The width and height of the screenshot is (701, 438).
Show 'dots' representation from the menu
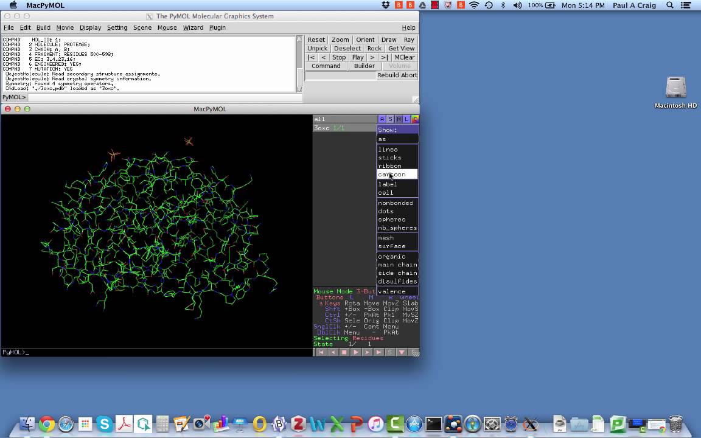pos(397,211)
